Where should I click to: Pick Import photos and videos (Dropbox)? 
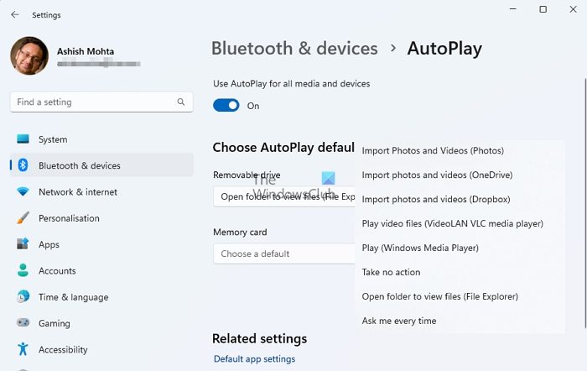point(436,200)
